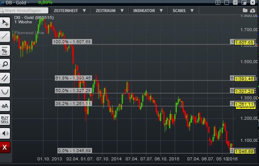Click the 0,80% change value in title bar
Image resolution: width=259 pixels, height=166 pixels.
pyautogui.click(x=45, y=3)
